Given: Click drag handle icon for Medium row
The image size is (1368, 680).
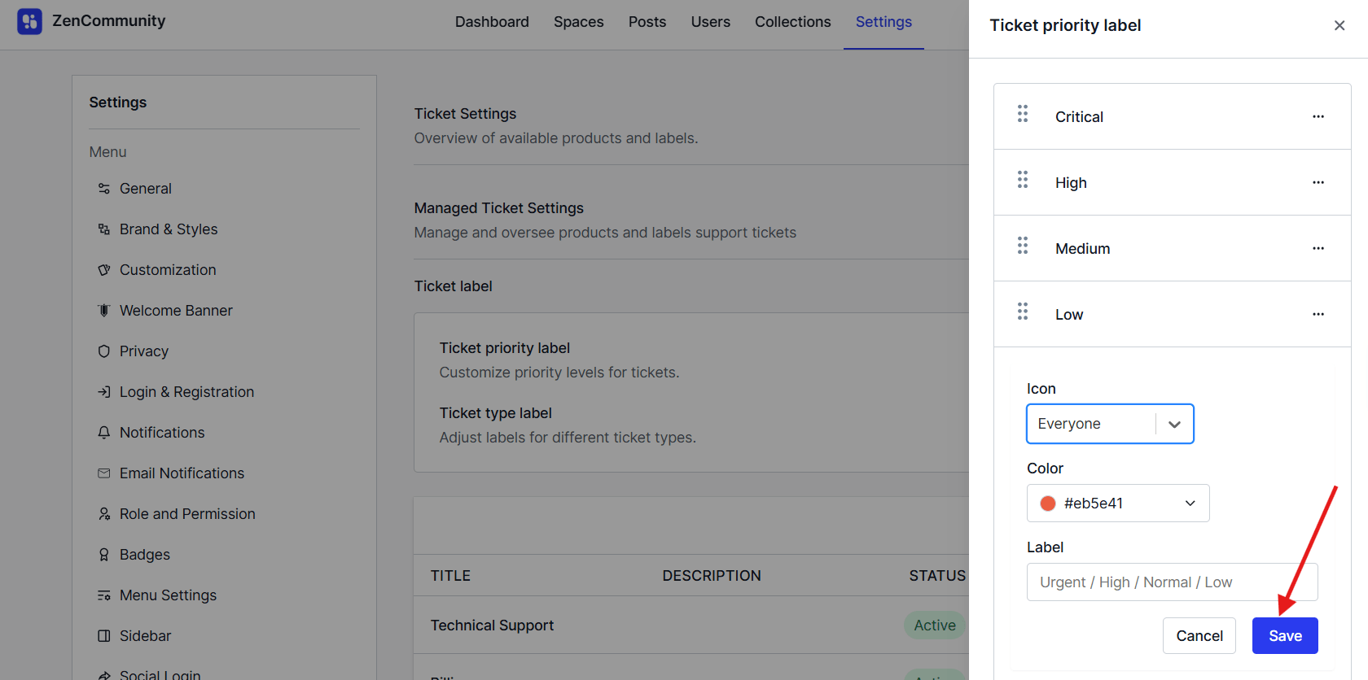Looking at the screenshot, I should click(x=1023, y=246).
